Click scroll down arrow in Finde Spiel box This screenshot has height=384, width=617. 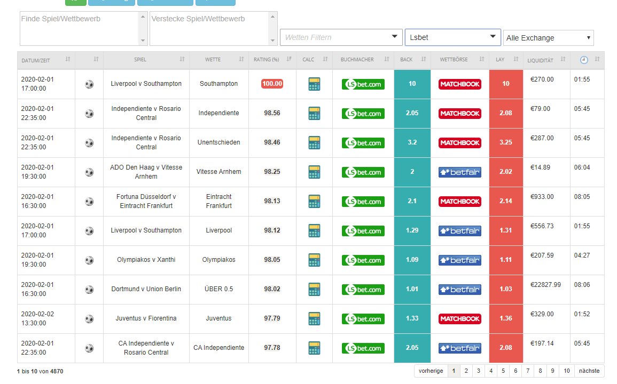(x=143, y=41)
